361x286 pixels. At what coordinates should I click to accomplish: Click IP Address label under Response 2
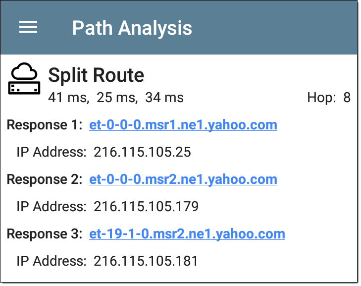click(52, 207)
